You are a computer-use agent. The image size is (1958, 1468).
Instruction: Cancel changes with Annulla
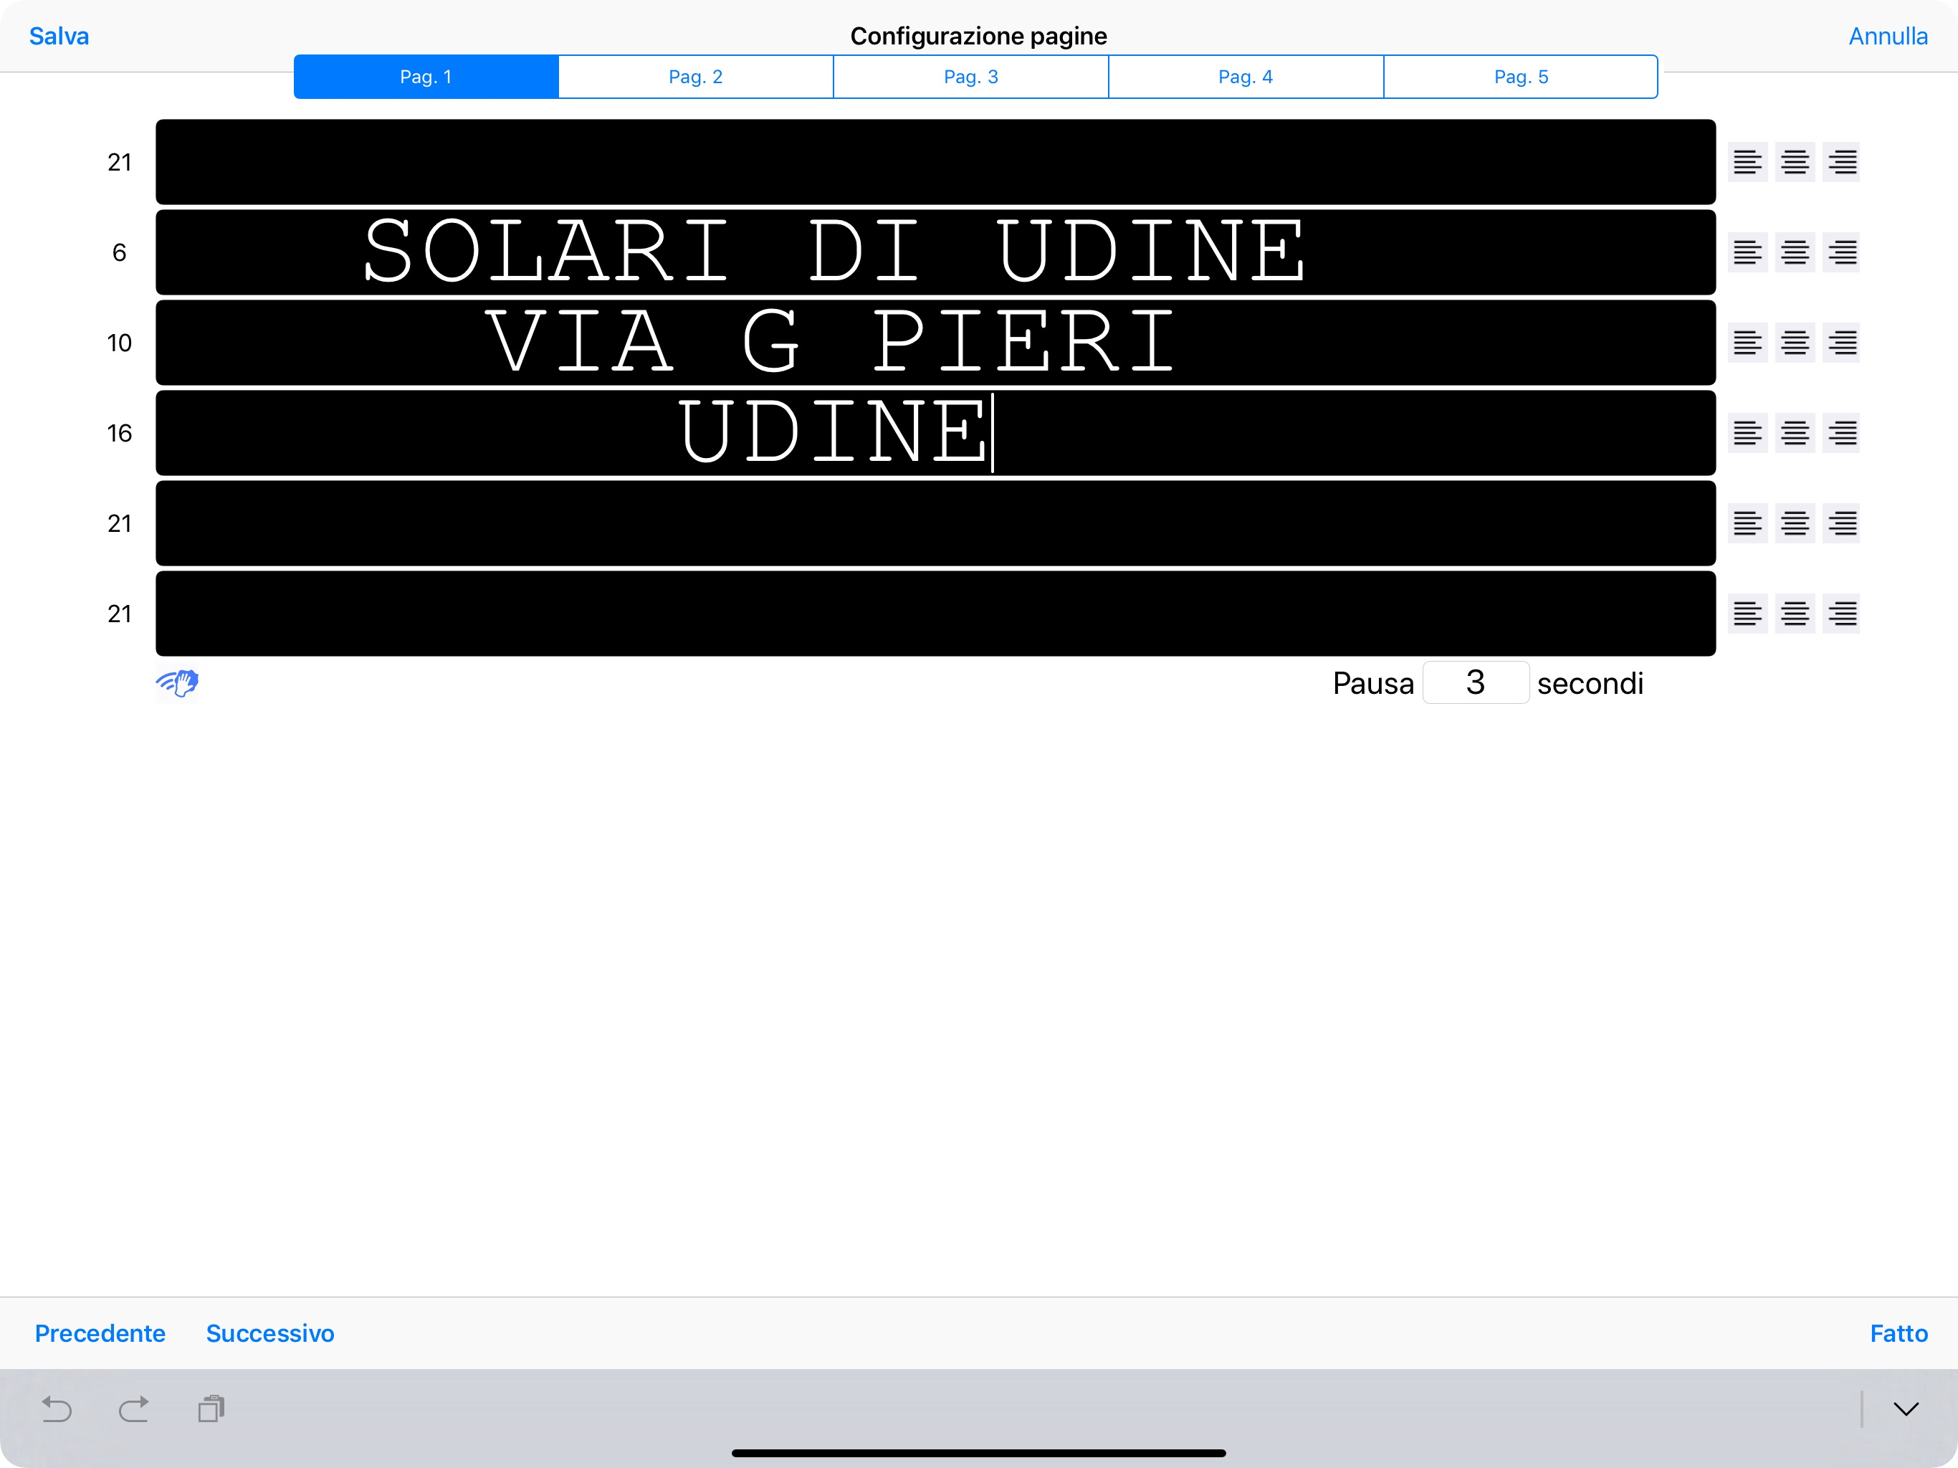click(x=1888, y=37)
